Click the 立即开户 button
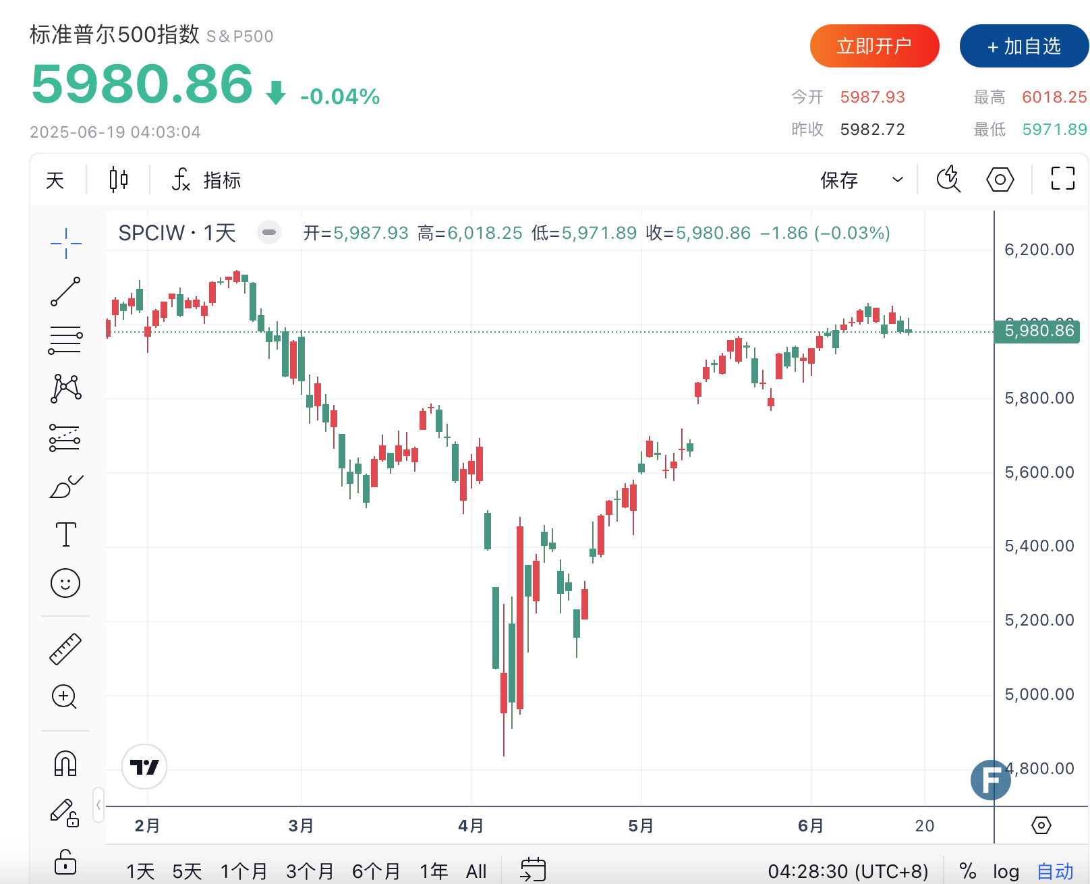 pyautogui.click(x=874, y=46)
